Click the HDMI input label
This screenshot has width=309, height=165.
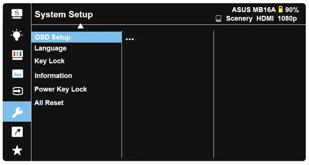pyautogui.click(x=265, y=18)
